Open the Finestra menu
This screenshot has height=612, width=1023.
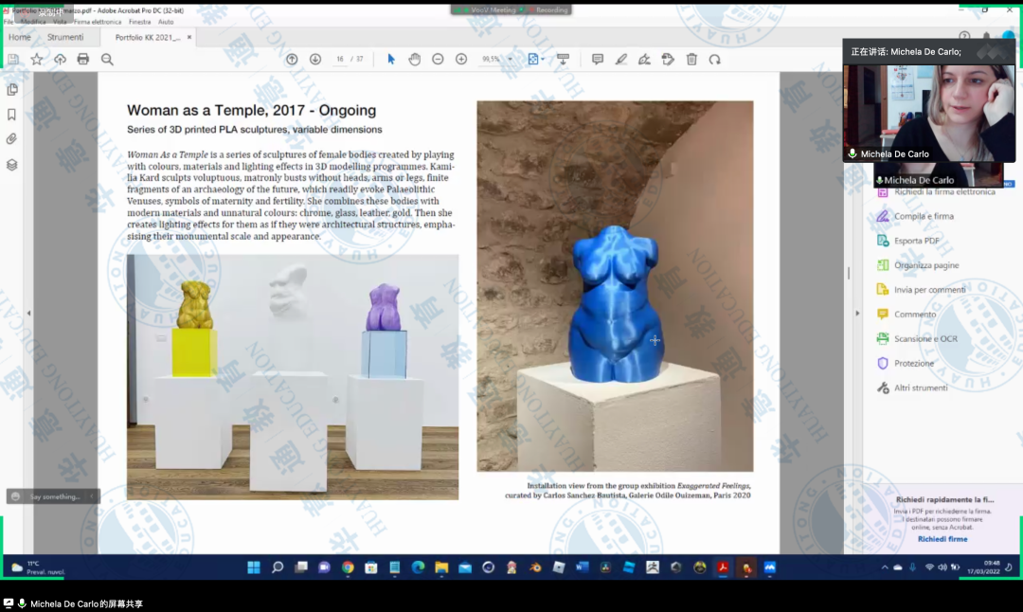(x=139, y=22)
